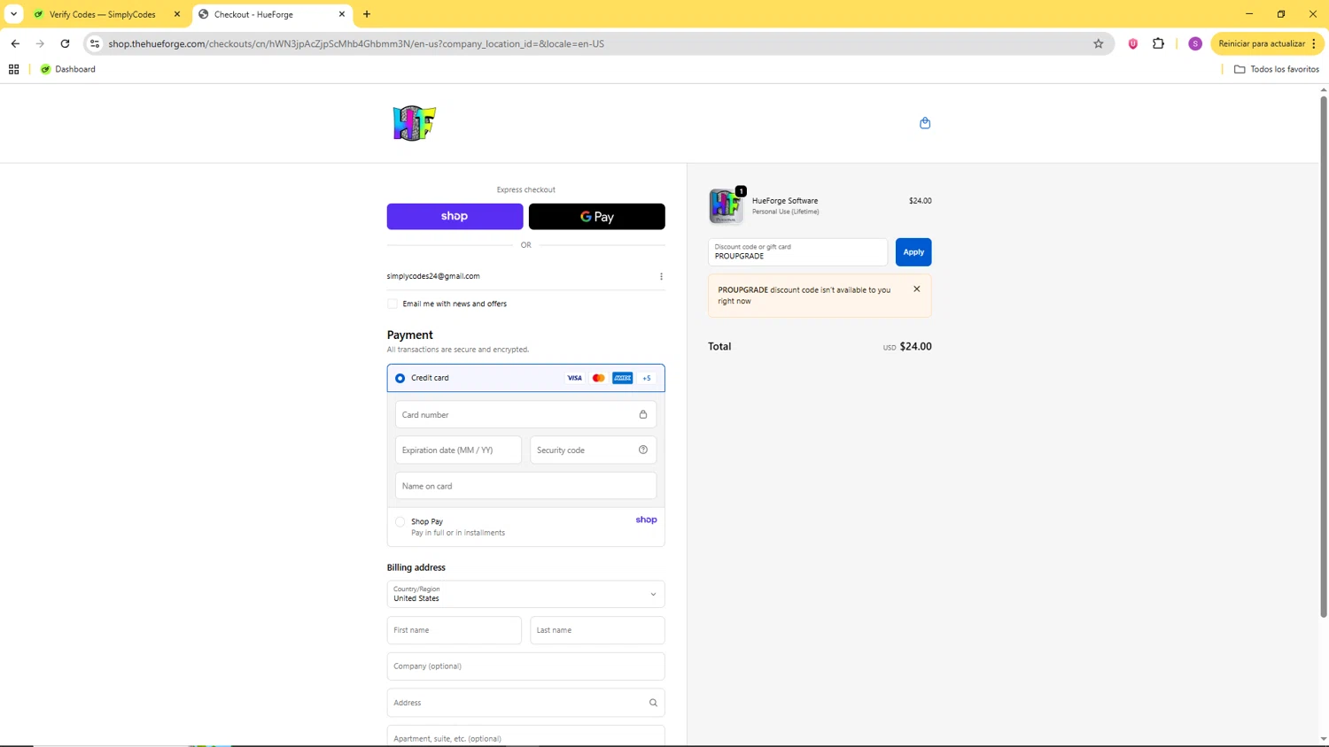Viewport: 1329px width, 747px height.
Task: Click the USD $24.00 total amount
Action: click(907, 346)
